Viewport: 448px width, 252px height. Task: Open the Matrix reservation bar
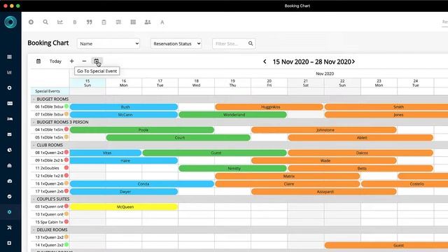click(x=288, y=176)
